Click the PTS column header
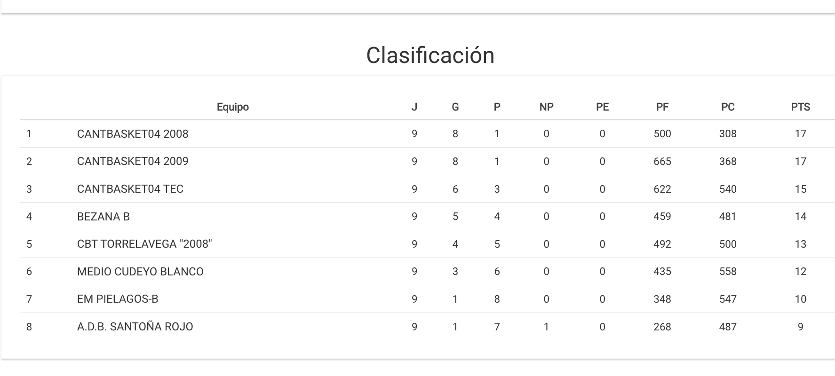 [800, 107]
